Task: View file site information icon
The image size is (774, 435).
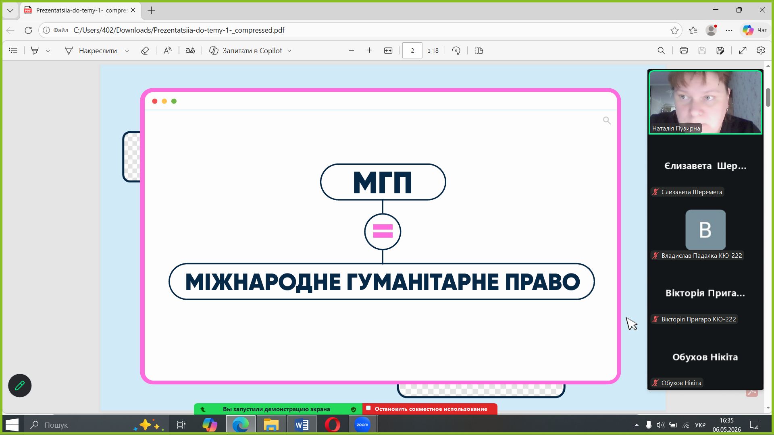Action: pyautogui.click(x=46, y=30)
